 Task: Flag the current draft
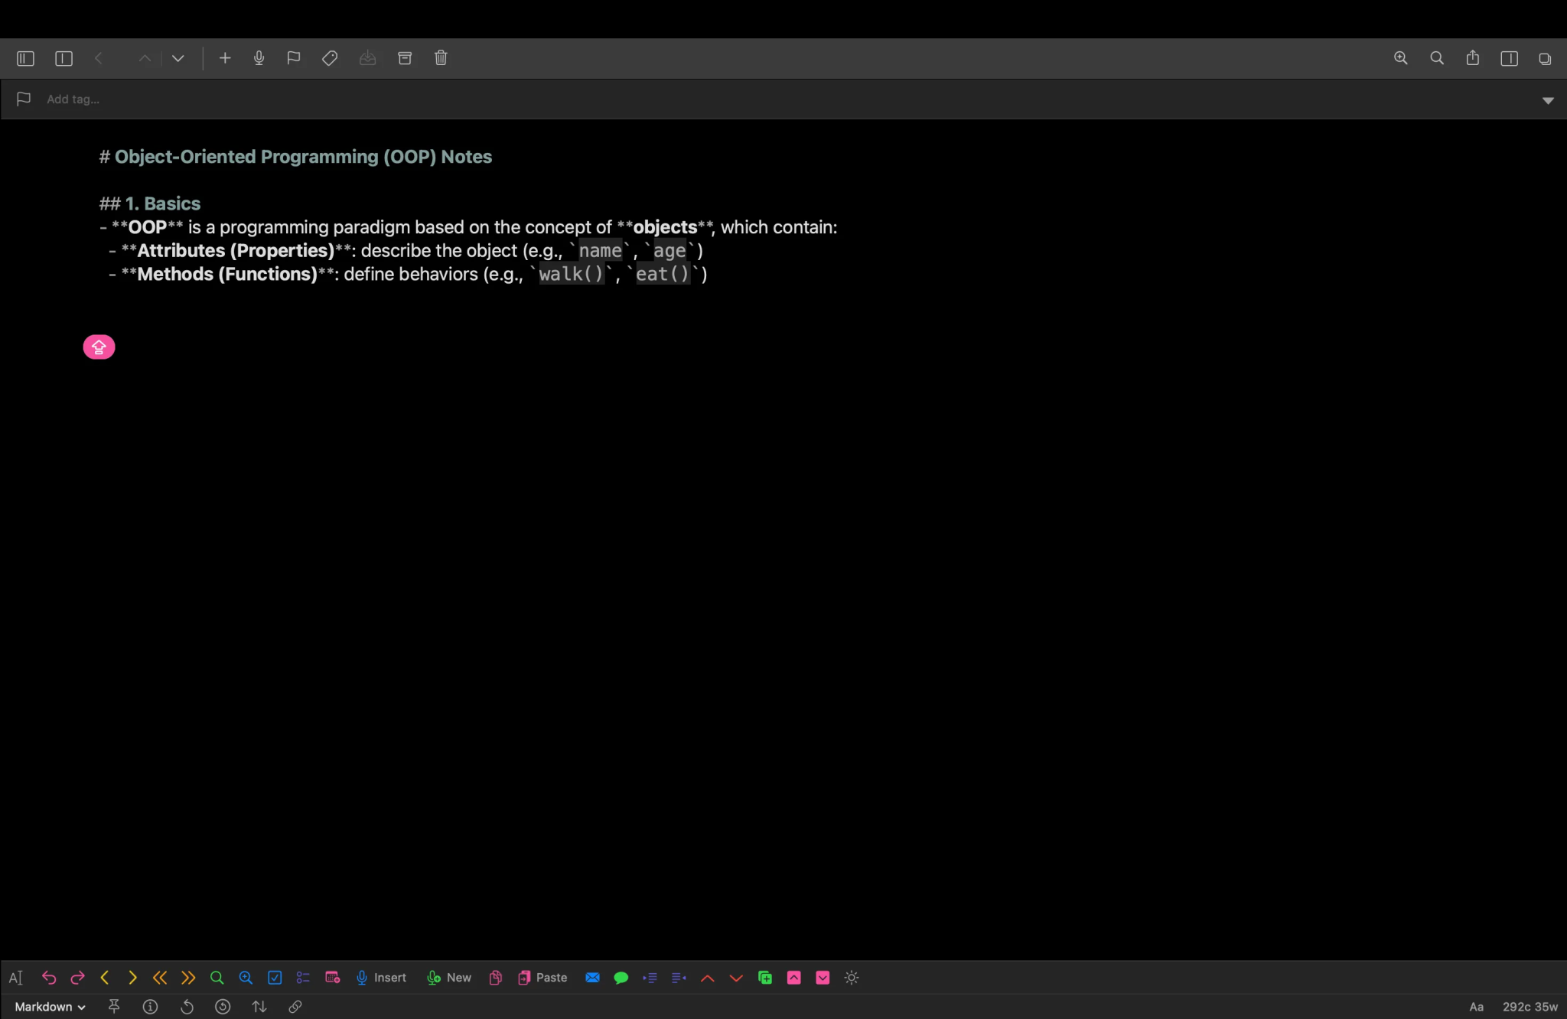pos(293,57)
